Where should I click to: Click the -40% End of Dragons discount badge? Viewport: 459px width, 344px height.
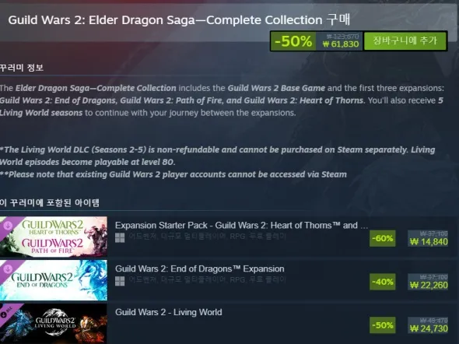[x=382, y=282]
